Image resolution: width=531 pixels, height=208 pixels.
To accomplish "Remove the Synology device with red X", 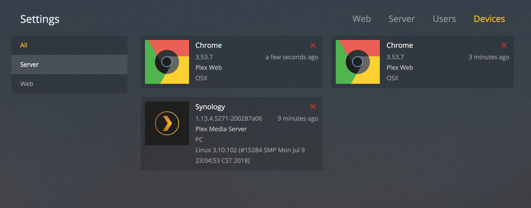I will (x=313, y=107).
